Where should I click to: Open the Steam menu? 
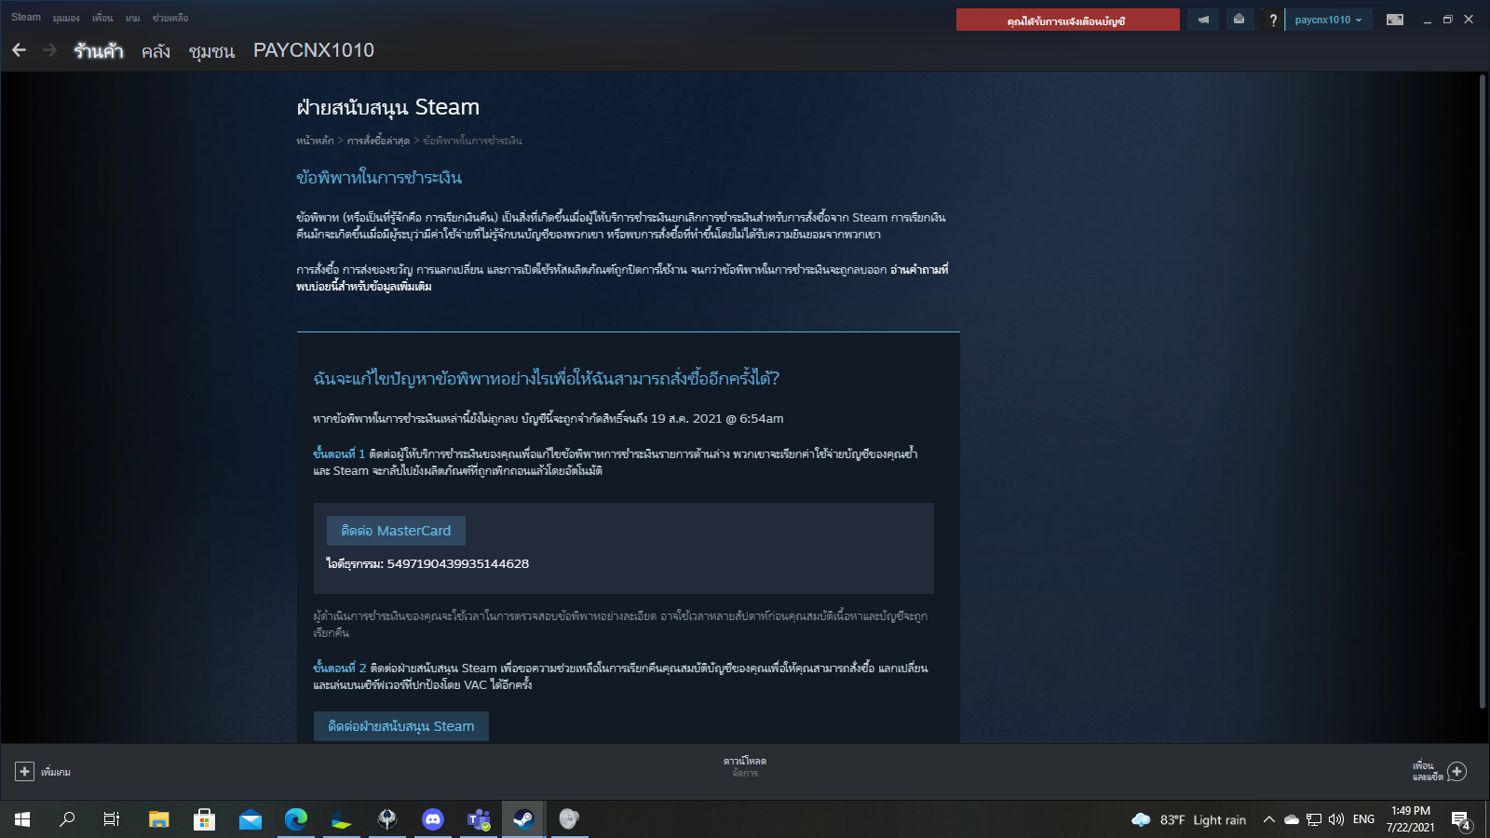[26, 18]
